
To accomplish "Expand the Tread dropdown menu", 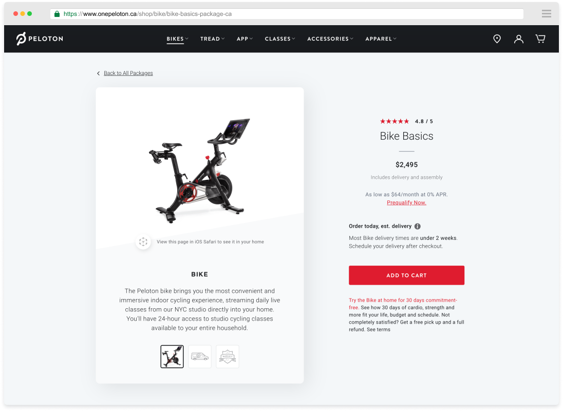I will (213, 39).
